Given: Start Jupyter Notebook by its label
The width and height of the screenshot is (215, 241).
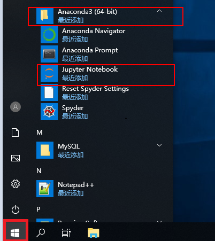Looking at the screenshot, I should [90, 69].
